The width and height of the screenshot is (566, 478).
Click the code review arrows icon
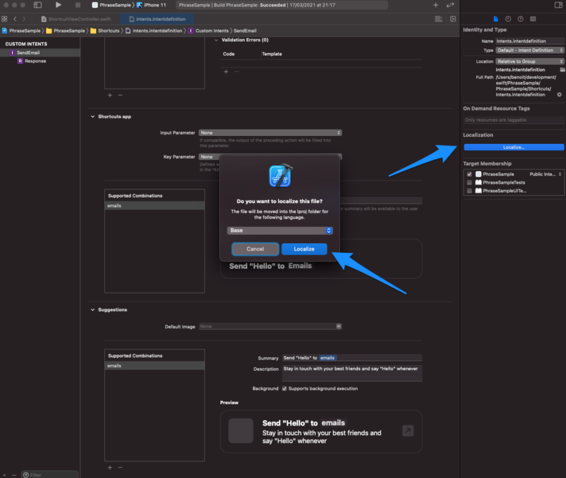tap(450, 5)
